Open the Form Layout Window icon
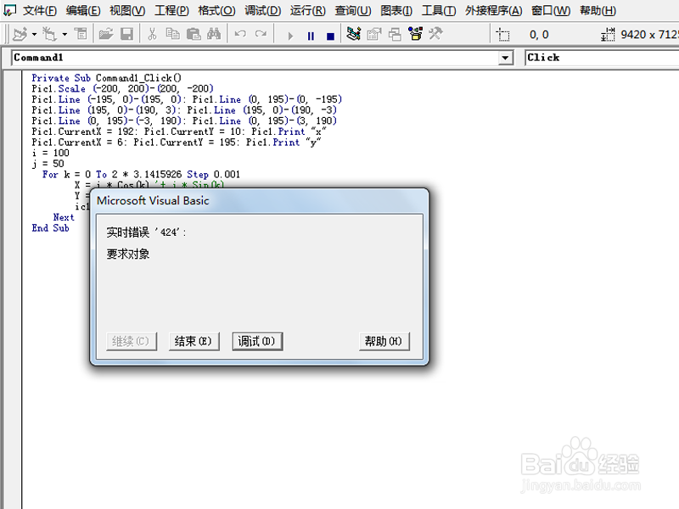The width and height of the screenshot is (679, 509). [395, 34]
